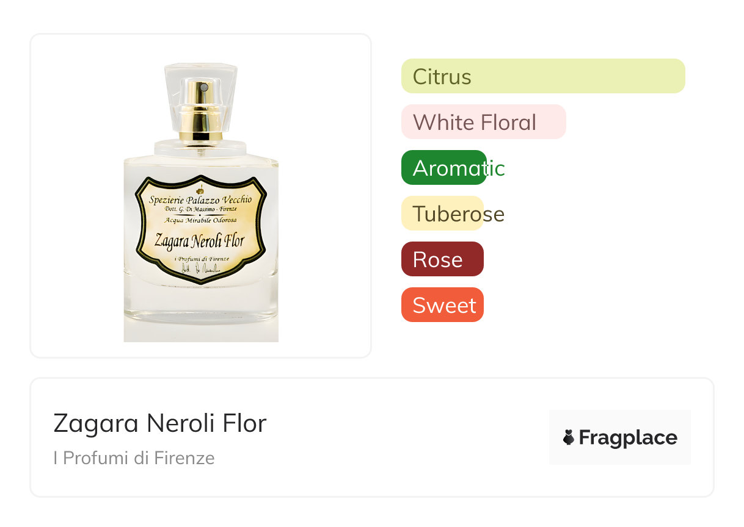Click the Spezierie Palazzo Vecchio text on the label
Image resolution: width=744 pixels, height=527 pixels.
coord(201,199)
